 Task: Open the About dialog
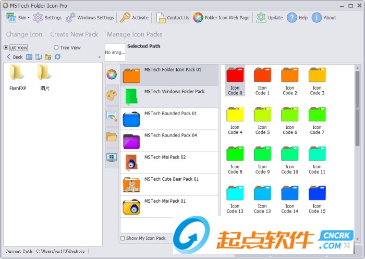pos(324,18)
